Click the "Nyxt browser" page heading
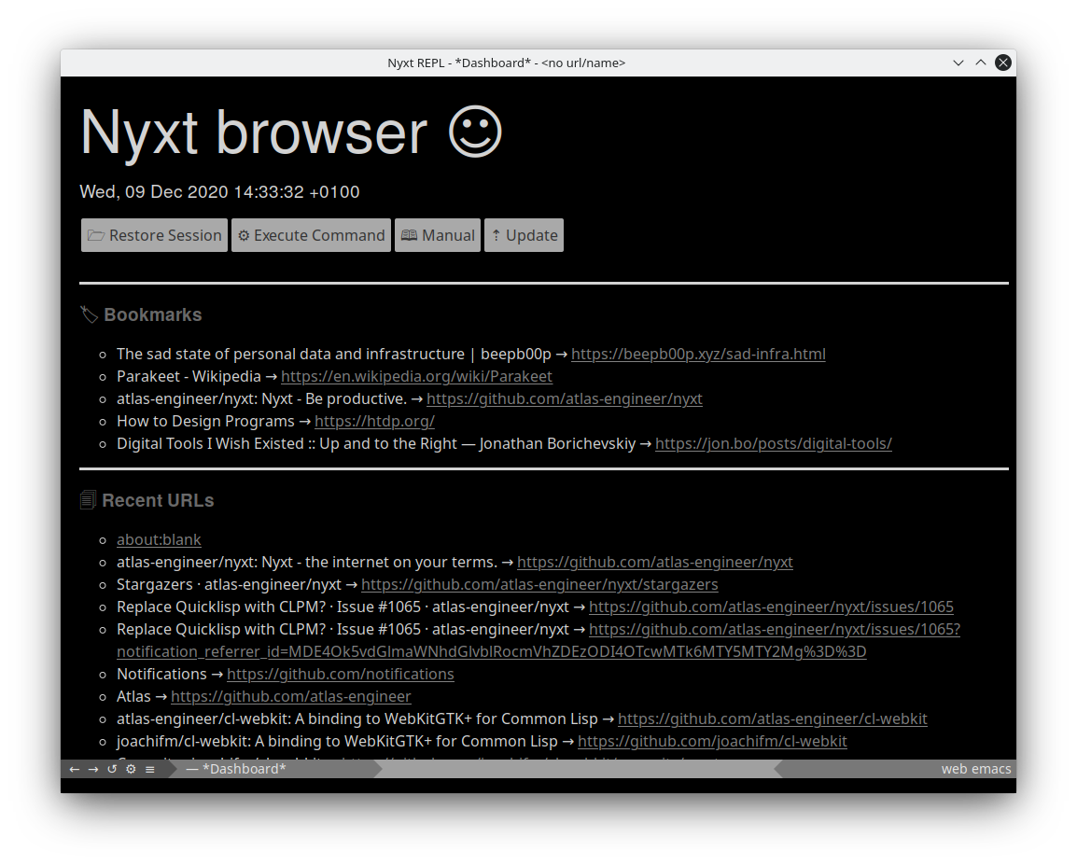Viewport: 1077px width, 865px height. (x=291, y=132)
